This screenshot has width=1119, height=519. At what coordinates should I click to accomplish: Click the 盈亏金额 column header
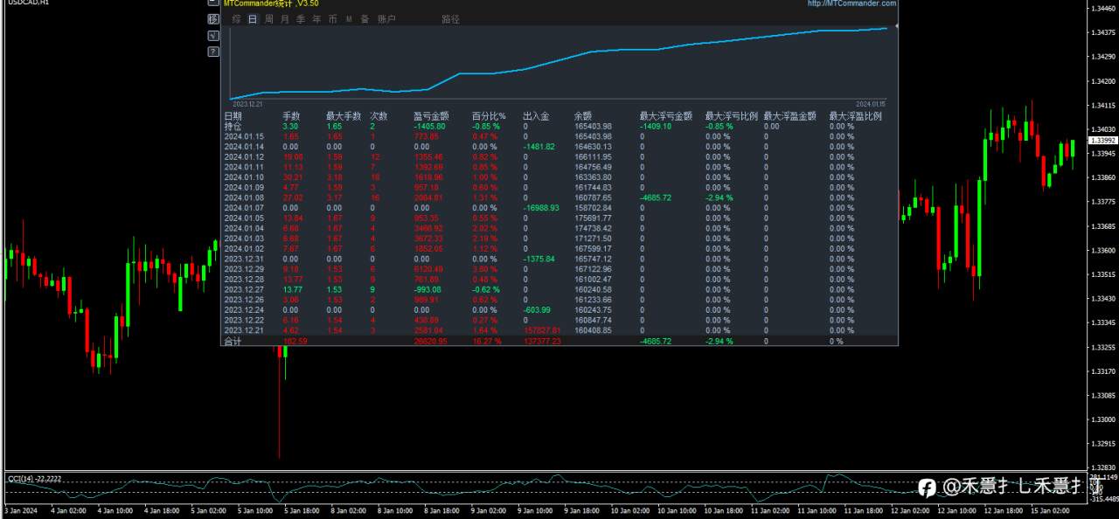point(431,115)
